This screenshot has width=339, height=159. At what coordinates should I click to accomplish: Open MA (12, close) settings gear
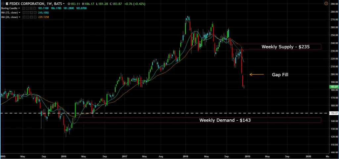(x=28, y=13)
